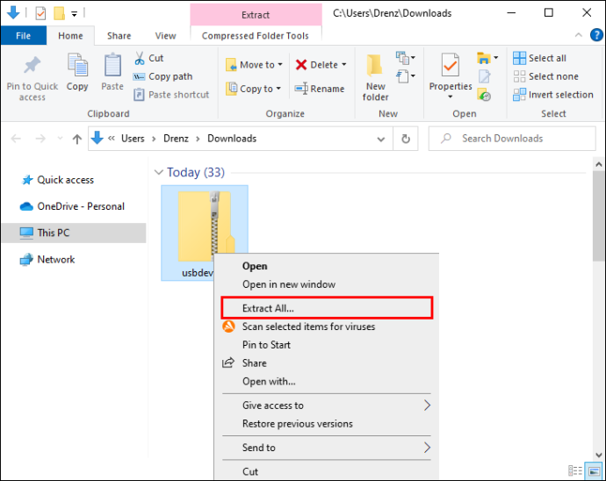Choose Open in context menu
Image resolution: width=606 pixels, height=481 pixels.
(x=327, y=266)
